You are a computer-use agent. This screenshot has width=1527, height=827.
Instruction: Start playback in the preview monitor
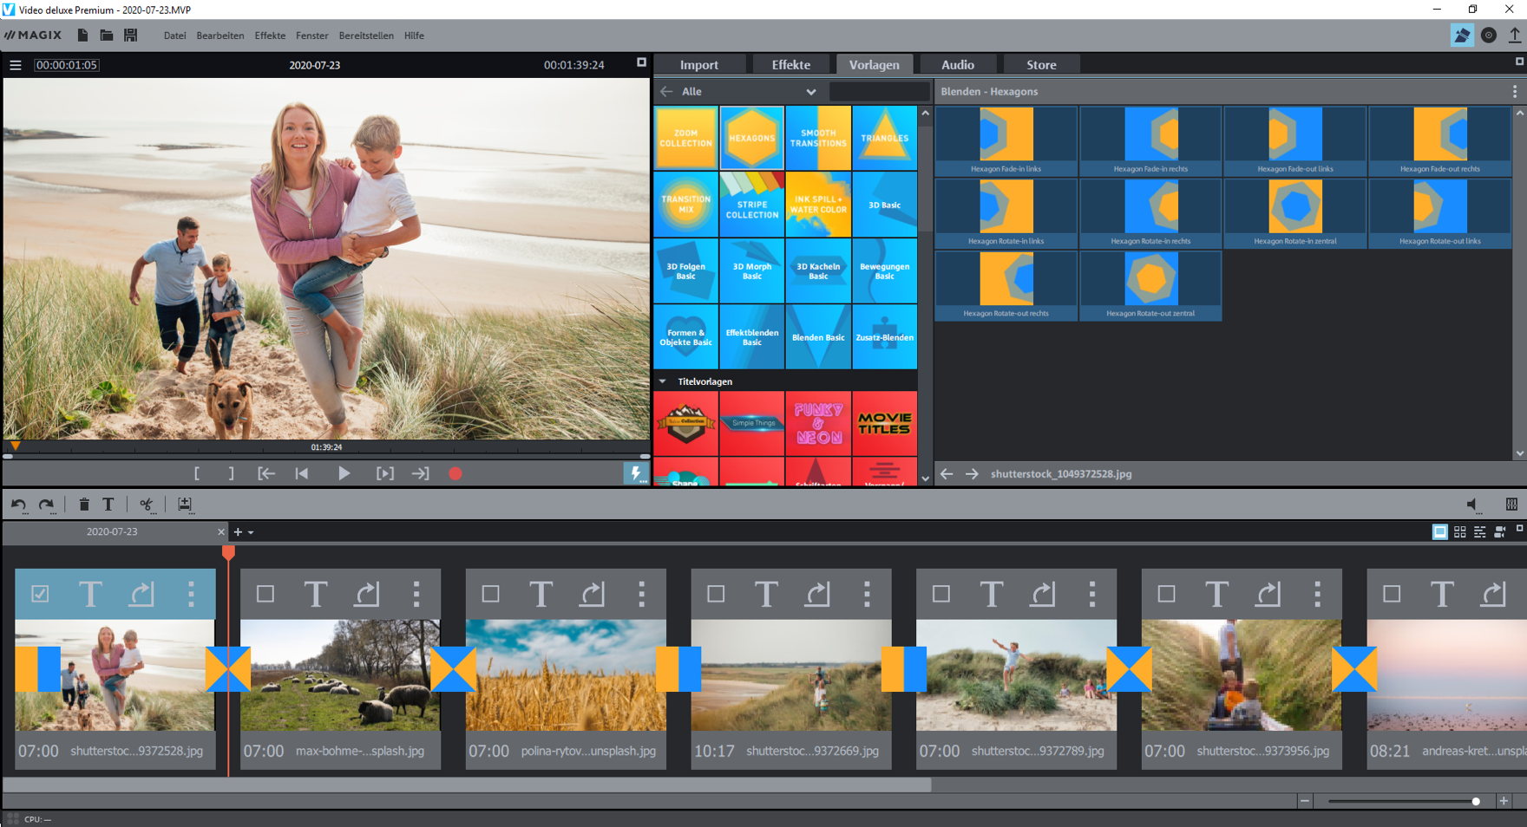(x=344, y=473)
